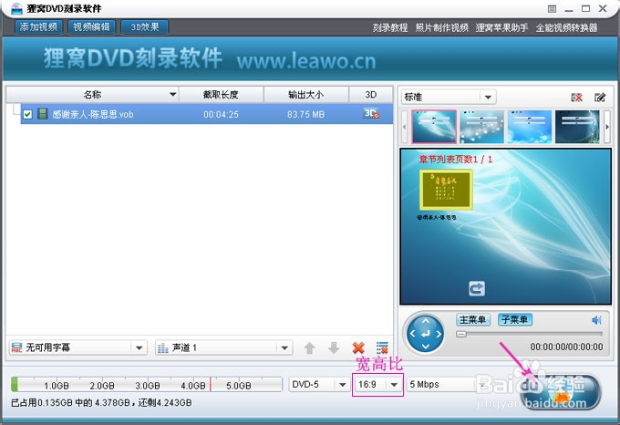Open the 5 Mbps bitrate dropdown
This screenshot has width=620, height=425.
447,384
